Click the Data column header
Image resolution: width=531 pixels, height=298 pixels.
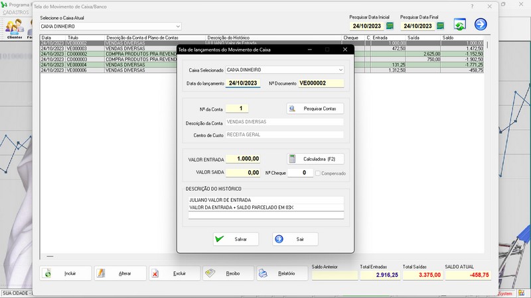click(x=53, y=38)
